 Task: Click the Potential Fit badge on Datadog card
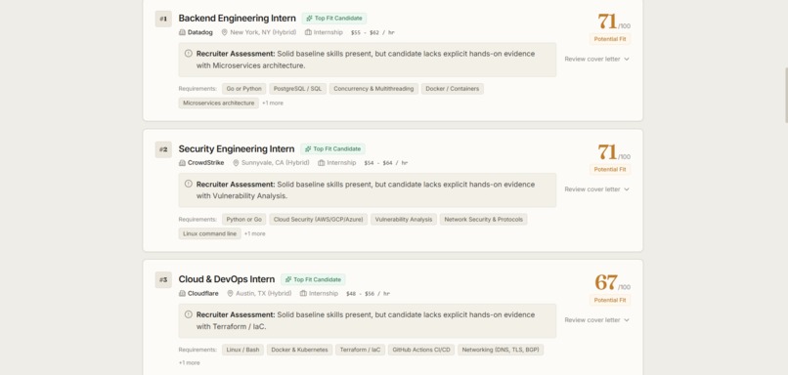tap(610, 39)
